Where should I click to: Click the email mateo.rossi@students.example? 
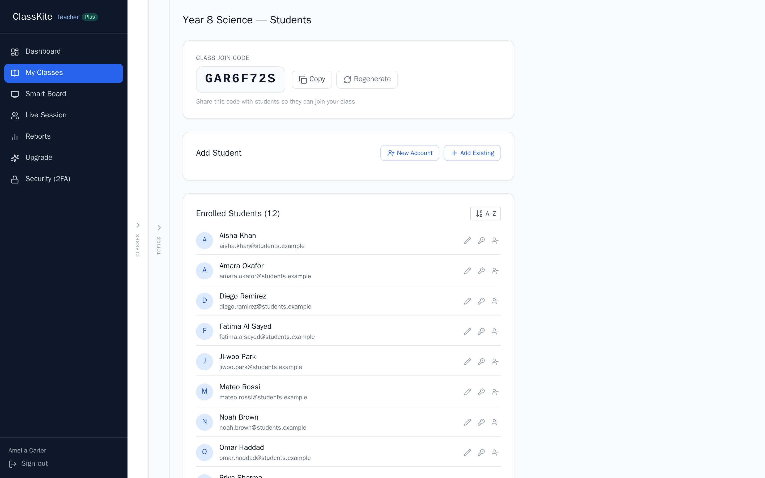click(x=263, y=397)
